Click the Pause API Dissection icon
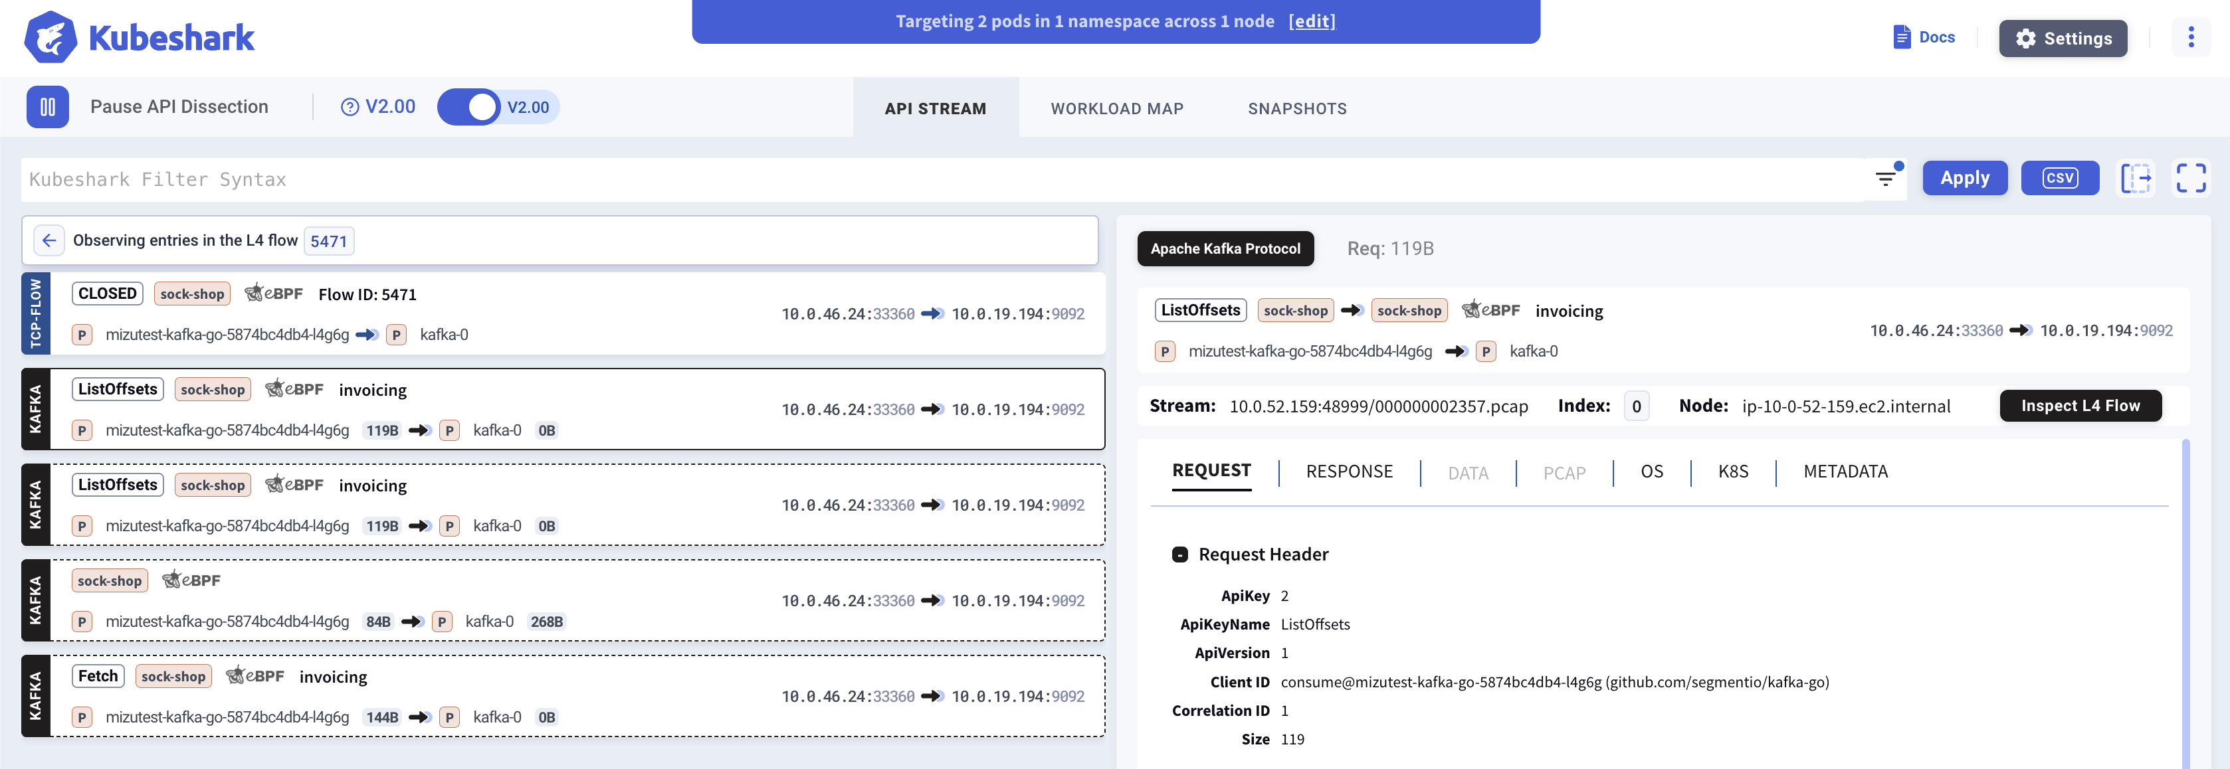The image size is (2230, 769). [x=48, y=108]
